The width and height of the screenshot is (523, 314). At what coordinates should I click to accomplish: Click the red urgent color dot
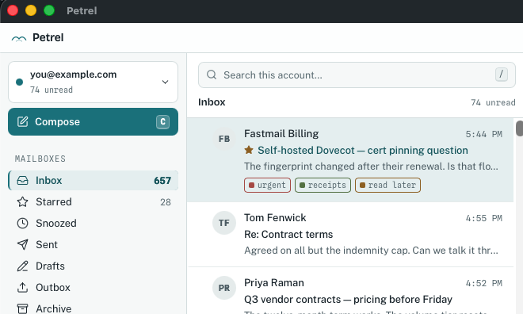pyautogui.click(x=251, y=186)
